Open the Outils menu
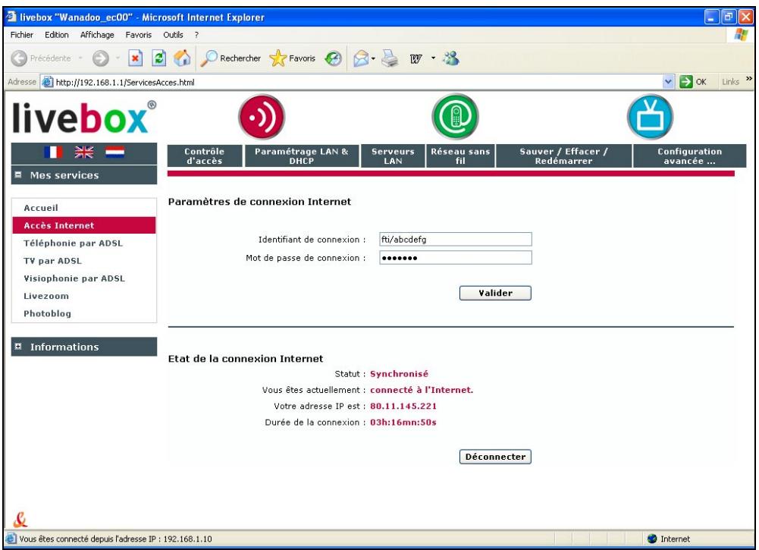The width and height of the screenshot is (759, 550). 173,35
